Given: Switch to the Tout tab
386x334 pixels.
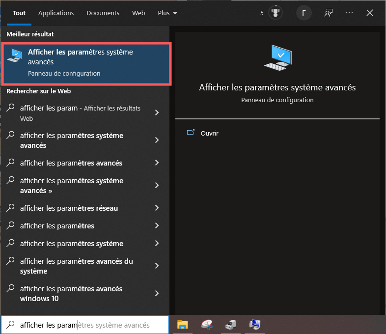Looking at the screenshot, I should tap(19, 13).
